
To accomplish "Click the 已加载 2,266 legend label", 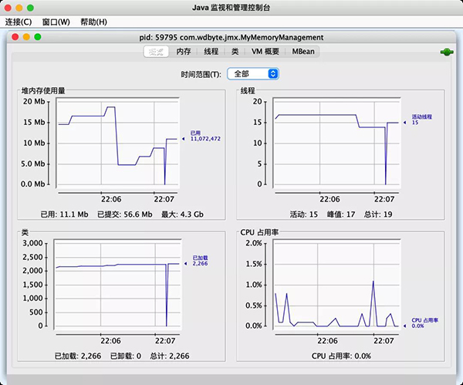I will [x=200, y=261].
